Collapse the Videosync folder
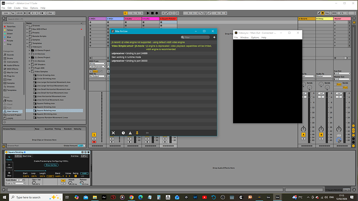The height and width of the screenshot is (201, 358). tap(27, 47)
